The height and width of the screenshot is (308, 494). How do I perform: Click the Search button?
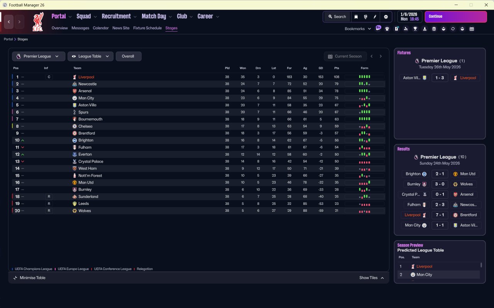[337, 17]
